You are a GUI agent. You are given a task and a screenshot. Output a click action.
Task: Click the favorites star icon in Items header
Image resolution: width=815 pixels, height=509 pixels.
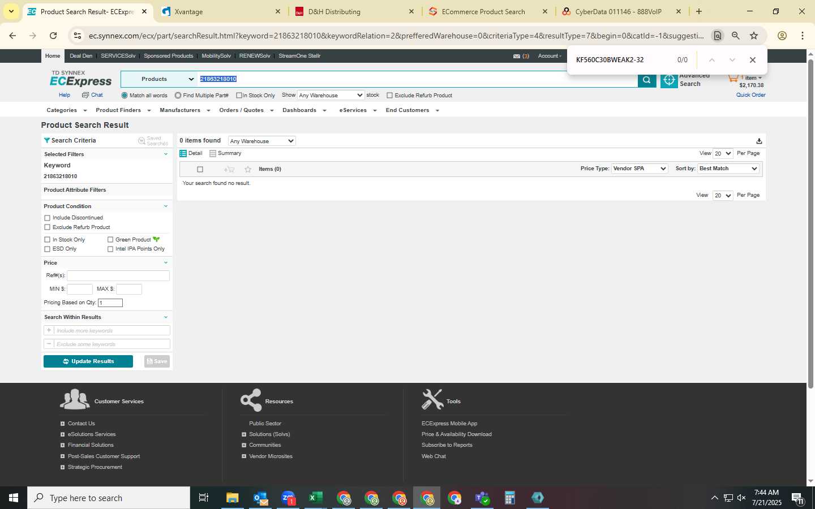point(248,169)
